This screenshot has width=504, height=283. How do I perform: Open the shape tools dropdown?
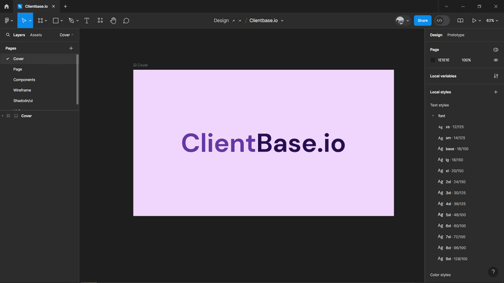click(61, 21)
